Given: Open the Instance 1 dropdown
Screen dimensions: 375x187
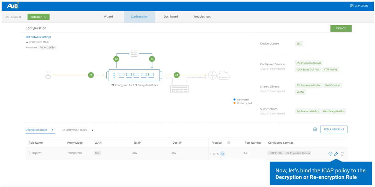Looking at the screenshot, I should 39,17.
